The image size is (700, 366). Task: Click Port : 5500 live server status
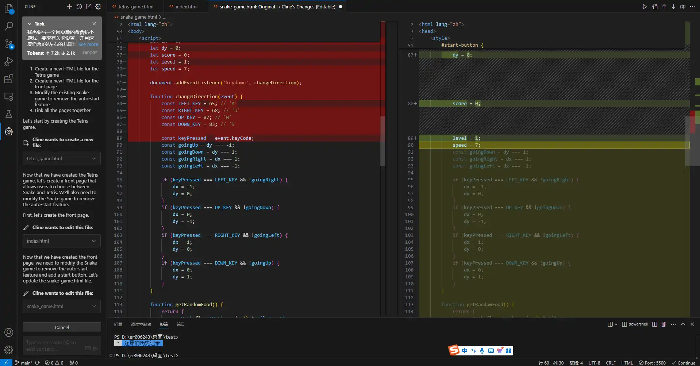pos(652,363)
